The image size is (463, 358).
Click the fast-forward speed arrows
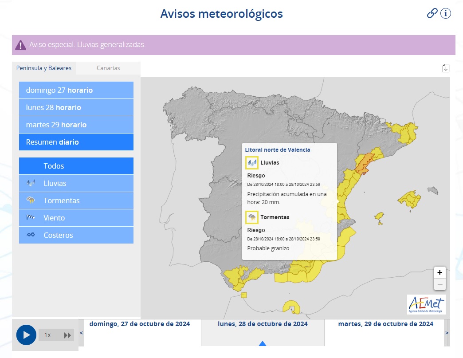coord(67,335)
